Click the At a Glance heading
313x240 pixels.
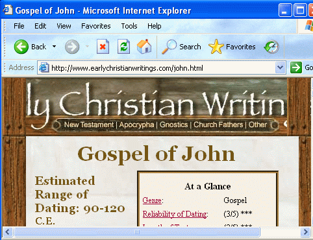click(x=208, y=186)
